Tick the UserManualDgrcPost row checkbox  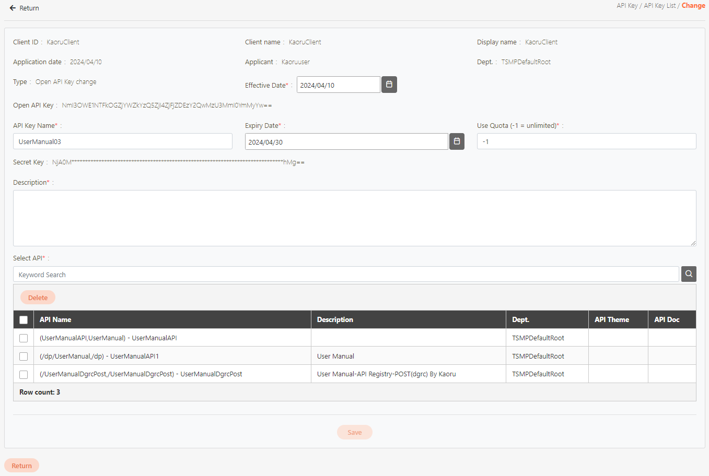click(24, 374)
